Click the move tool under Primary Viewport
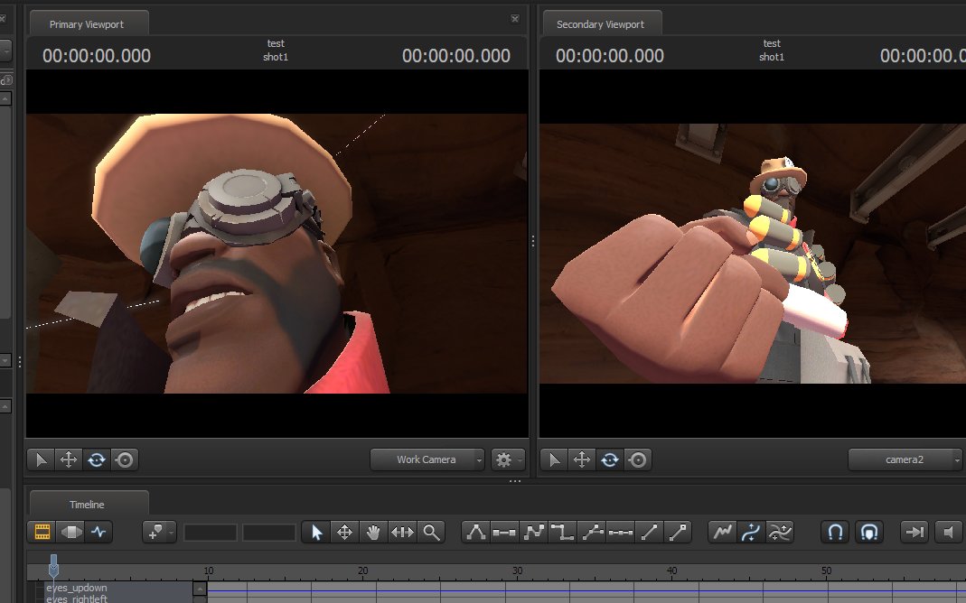 (x=69, y=459)
